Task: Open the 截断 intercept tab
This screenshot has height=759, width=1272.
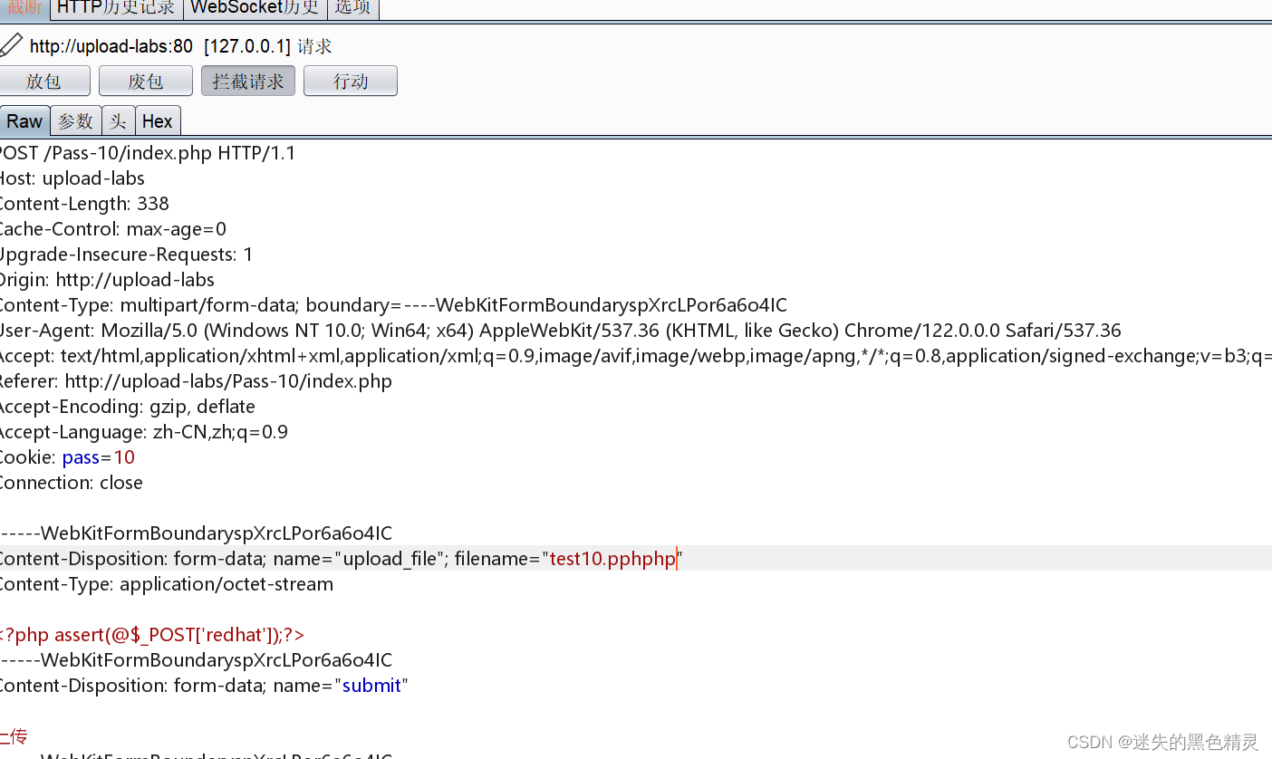Action: point(24,8)
